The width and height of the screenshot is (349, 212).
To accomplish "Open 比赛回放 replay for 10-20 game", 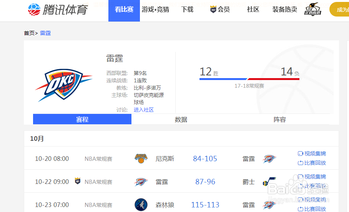I will tap(312, 163).
